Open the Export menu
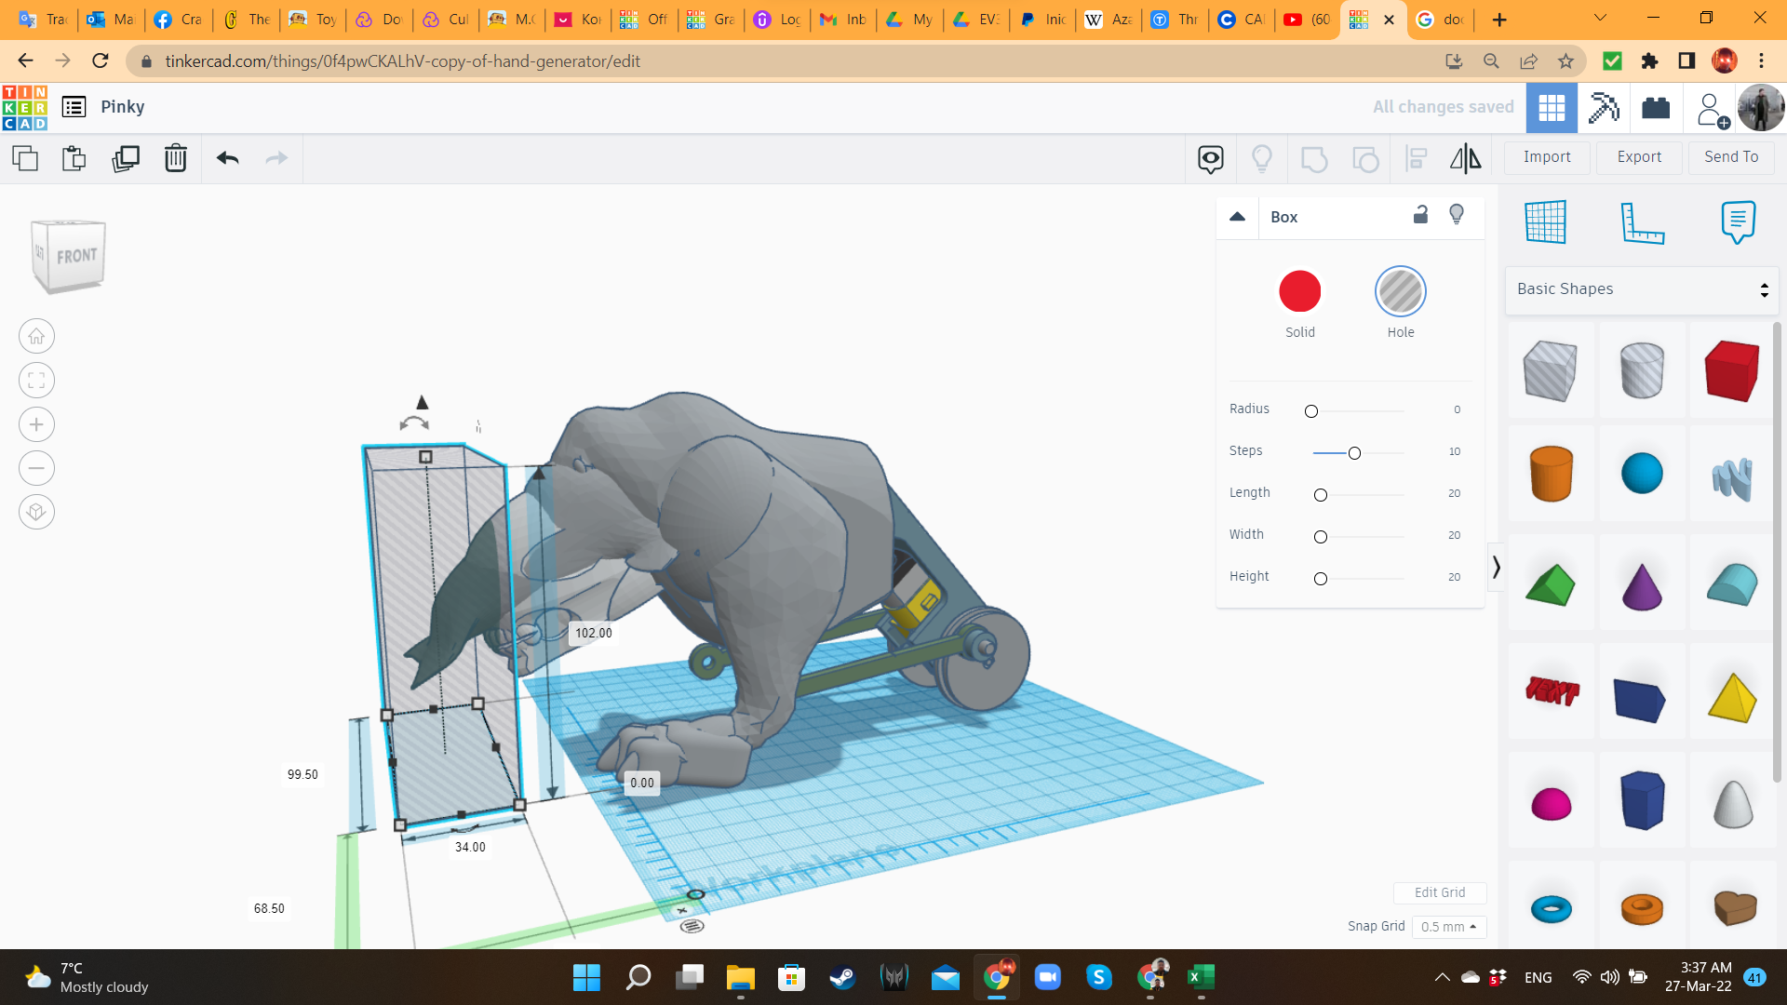 click(1639, 157)
